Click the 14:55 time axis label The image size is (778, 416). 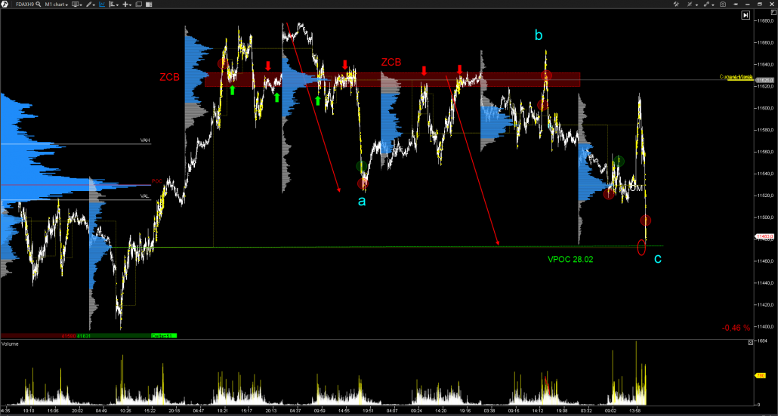point(345,411)
